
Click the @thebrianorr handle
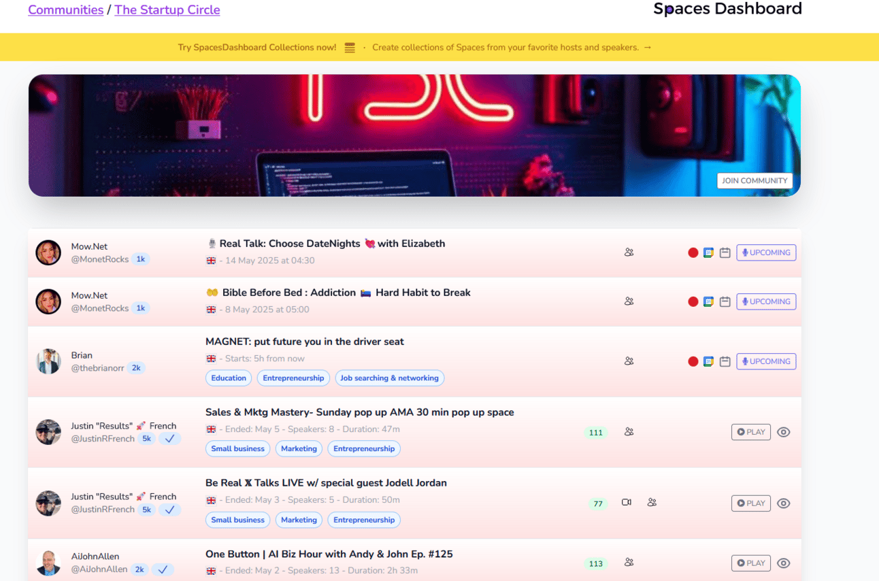click(99, 368)
